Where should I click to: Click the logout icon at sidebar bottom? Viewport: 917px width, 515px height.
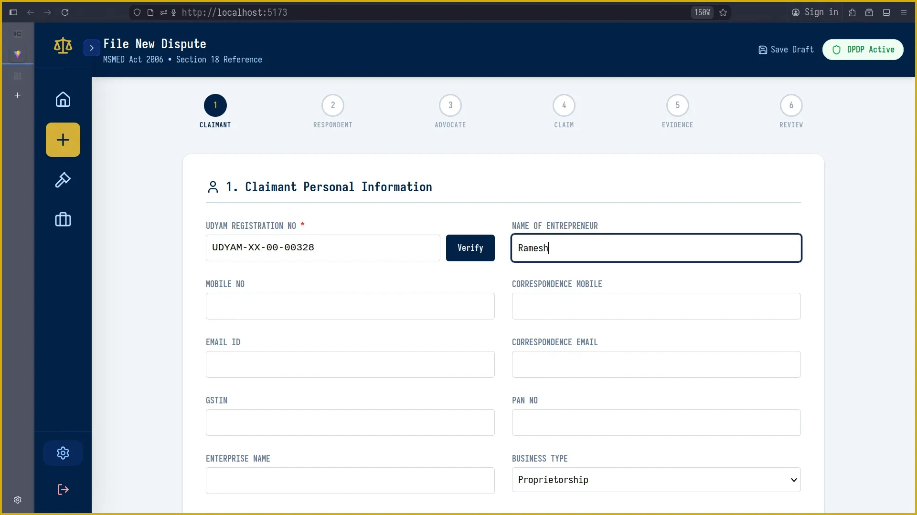[63, 489]
